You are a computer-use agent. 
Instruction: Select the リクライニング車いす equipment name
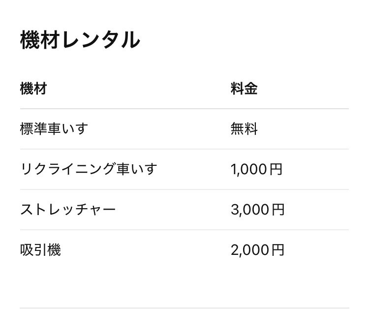coord(89,169)
